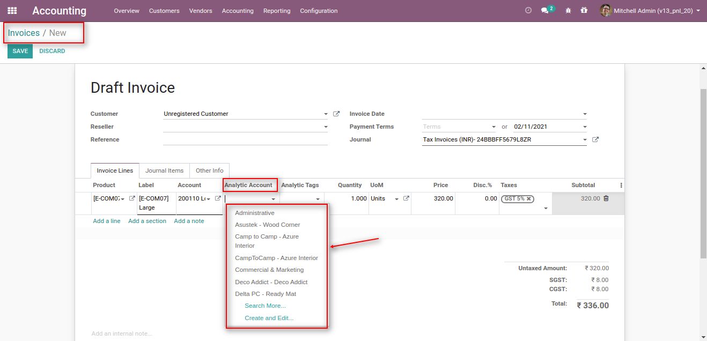Click the activities clock icon
707x341 pixels.
528,10
